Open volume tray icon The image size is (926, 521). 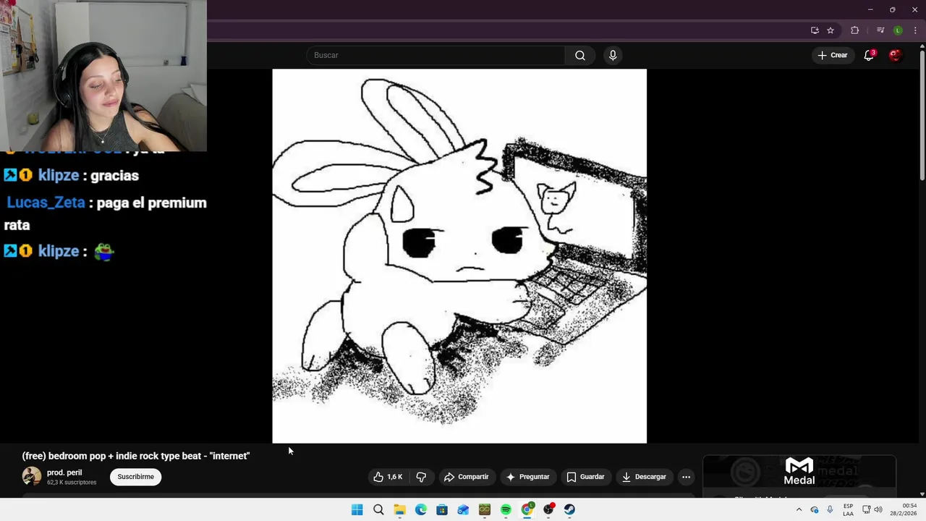pos(878,509)
